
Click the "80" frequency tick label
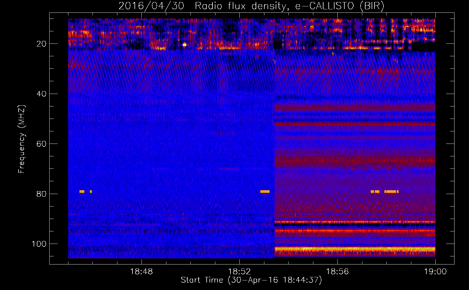tap(41, 194)
